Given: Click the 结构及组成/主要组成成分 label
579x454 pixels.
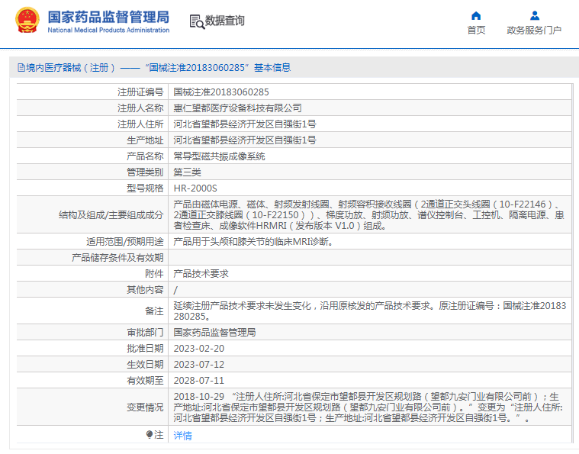Looking at the screenshot, I should click(x=111, y=215).
